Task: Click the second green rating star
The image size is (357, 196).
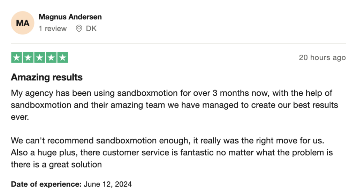Action: (x=28, y=57)
